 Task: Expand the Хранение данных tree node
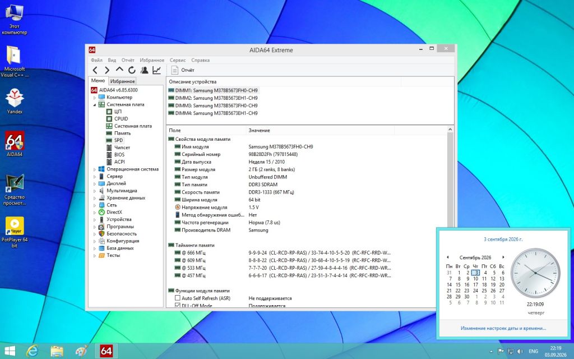[94, 198]
